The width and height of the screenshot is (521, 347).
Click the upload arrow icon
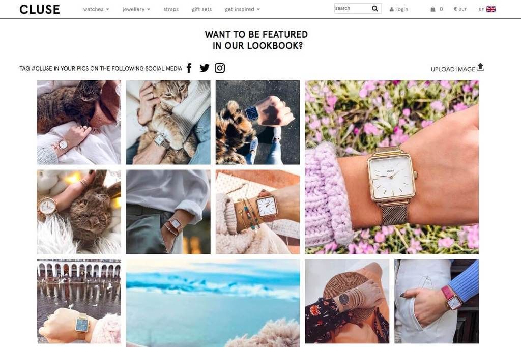[x=480, y=67]
